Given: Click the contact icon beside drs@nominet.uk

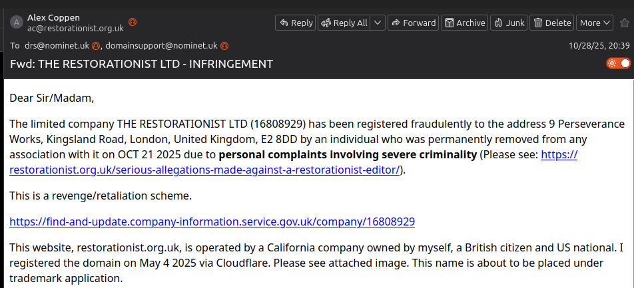Looking at the screenshot, I should 96,46.
